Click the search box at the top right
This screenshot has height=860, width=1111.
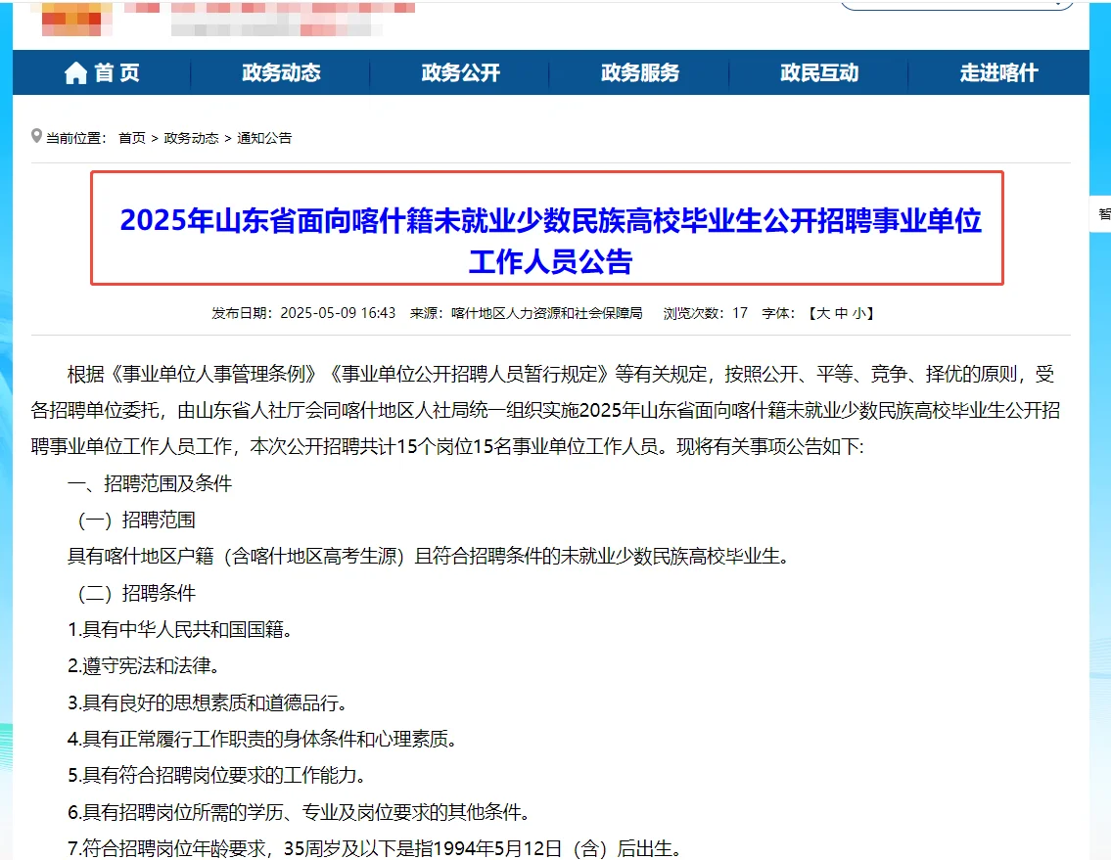pos(956,4)
